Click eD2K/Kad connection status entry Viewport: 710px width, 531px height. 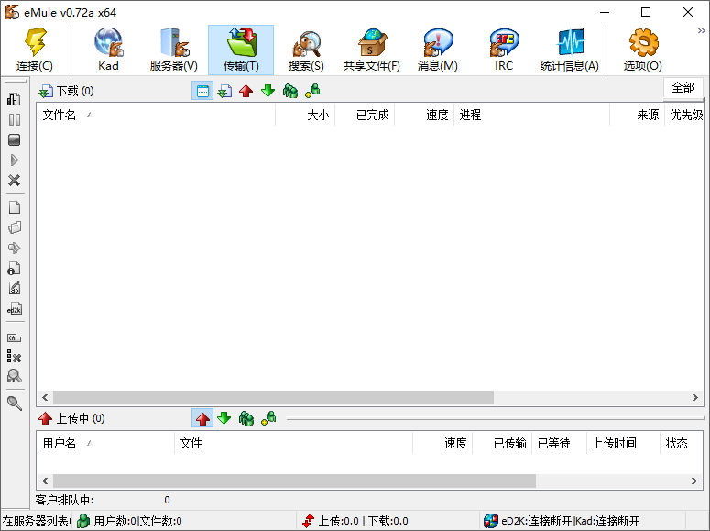click(583, 521)
